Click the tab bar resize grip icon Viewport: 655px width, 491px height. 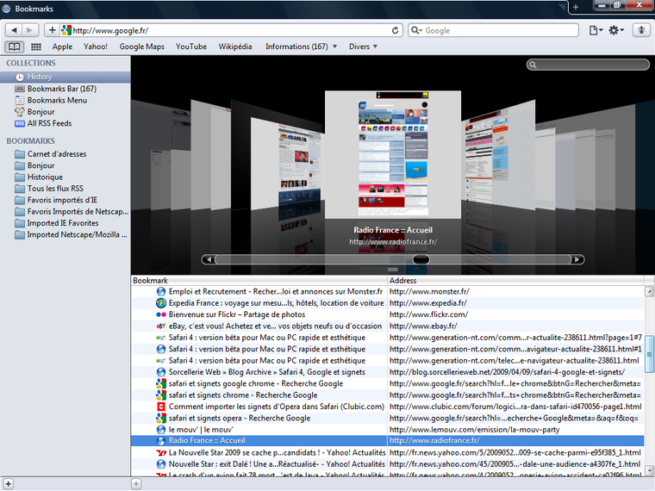click(563, 7)
